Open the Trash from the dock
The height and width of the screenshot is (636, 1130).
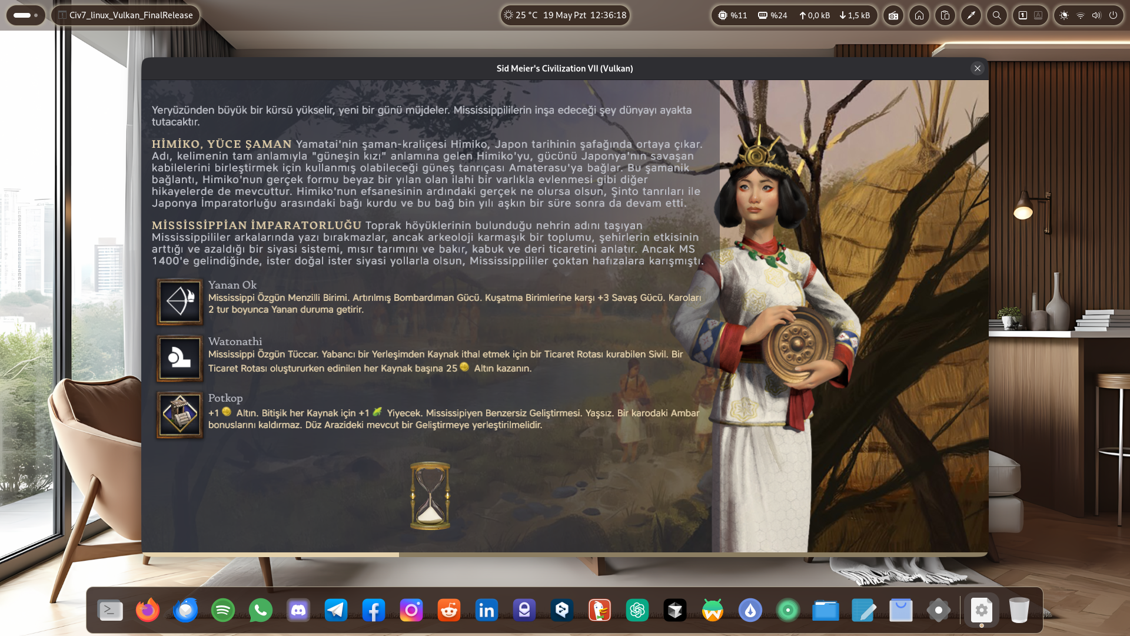[x=1019, y=611]
